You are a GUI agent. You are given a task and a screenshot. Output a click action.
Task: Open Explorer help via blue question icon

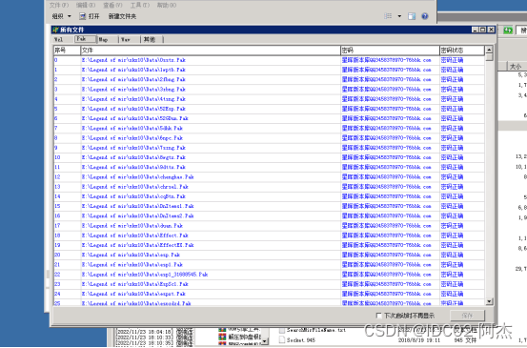(x=425, y=16)
